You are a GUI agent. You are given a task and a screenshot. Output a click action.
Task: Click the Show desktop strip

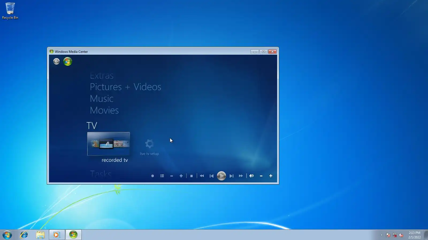(426, 235)
